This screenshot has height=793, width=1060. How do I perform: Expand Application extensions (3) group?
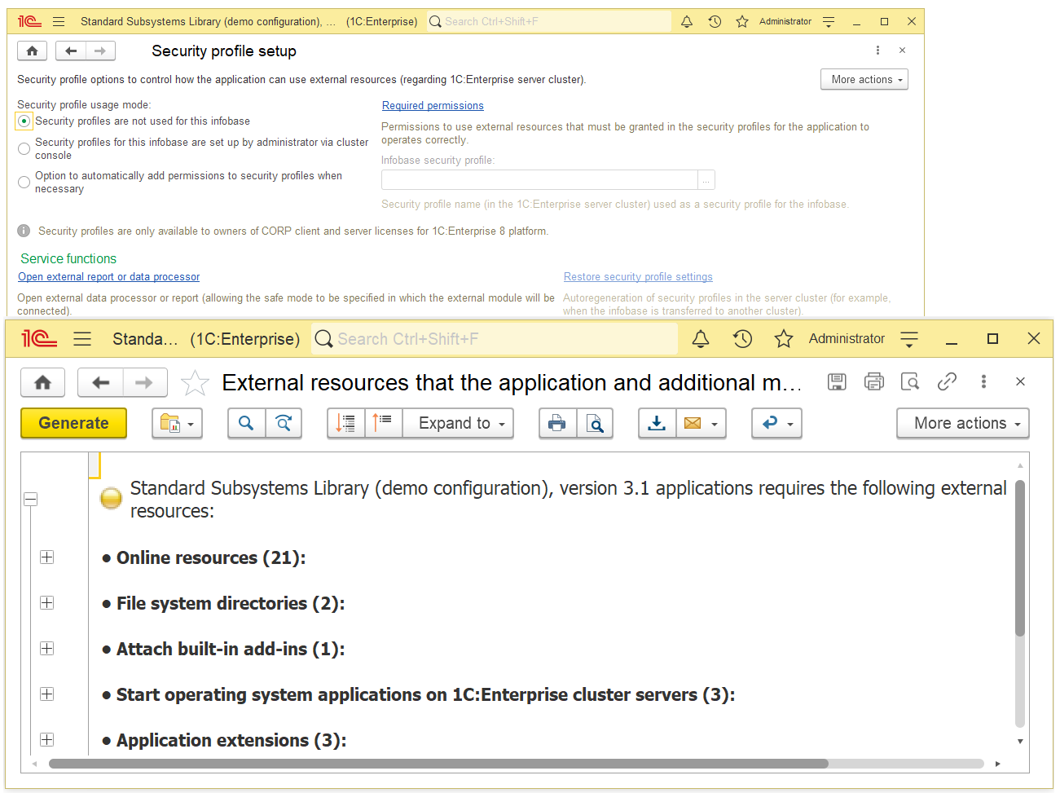click(x=47, y=740)
